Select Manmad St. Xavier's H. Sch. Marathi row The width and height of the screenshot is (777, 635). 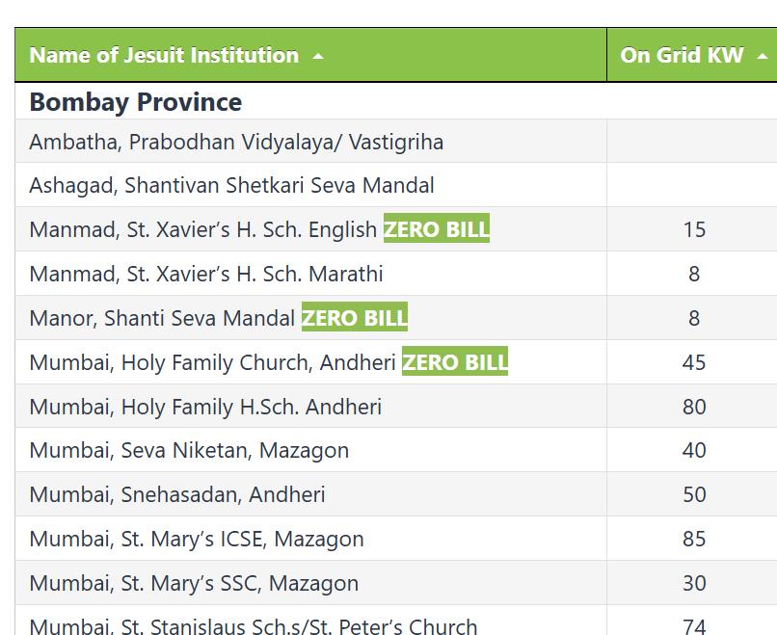[x=396, y=274]
